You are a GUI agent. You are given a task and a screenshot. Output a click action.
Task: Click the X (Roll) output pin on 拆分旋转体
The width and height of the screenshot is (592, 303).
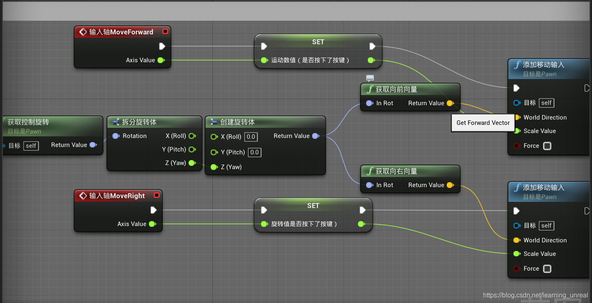tap(192, 136)
